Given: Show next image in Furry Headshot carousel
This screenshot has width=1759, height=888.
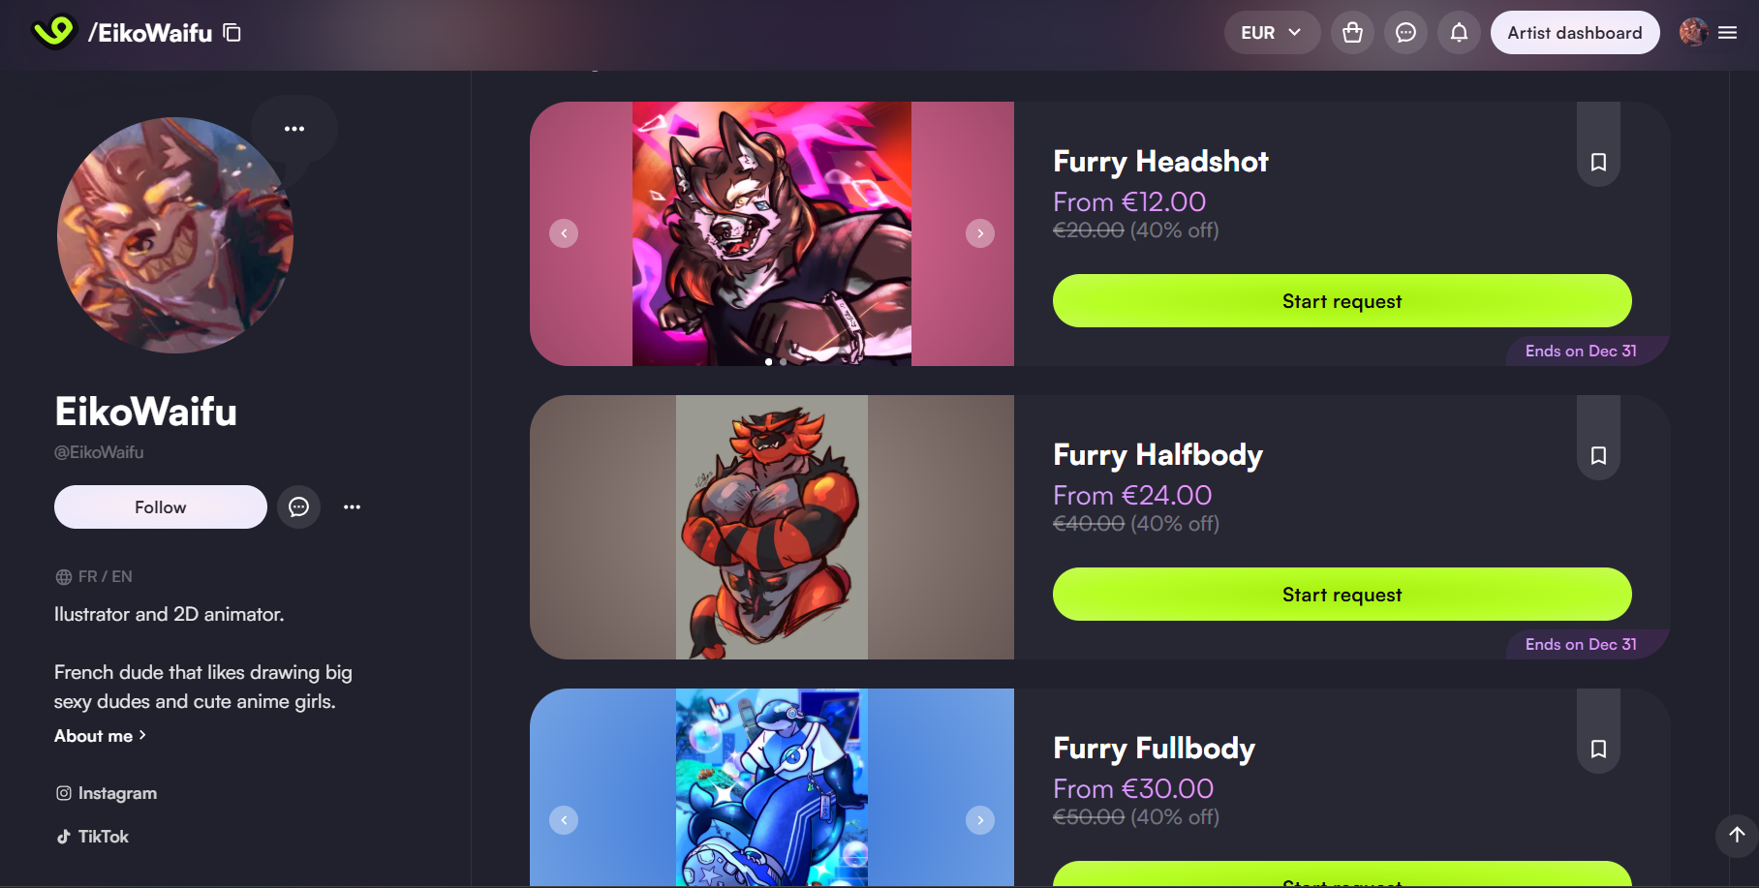Looking at the screenshot, I should click(980, 233).
